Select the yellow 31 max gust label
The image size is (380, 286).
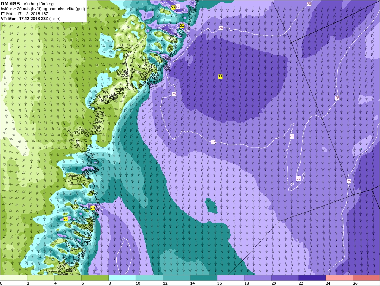point(182,25)
